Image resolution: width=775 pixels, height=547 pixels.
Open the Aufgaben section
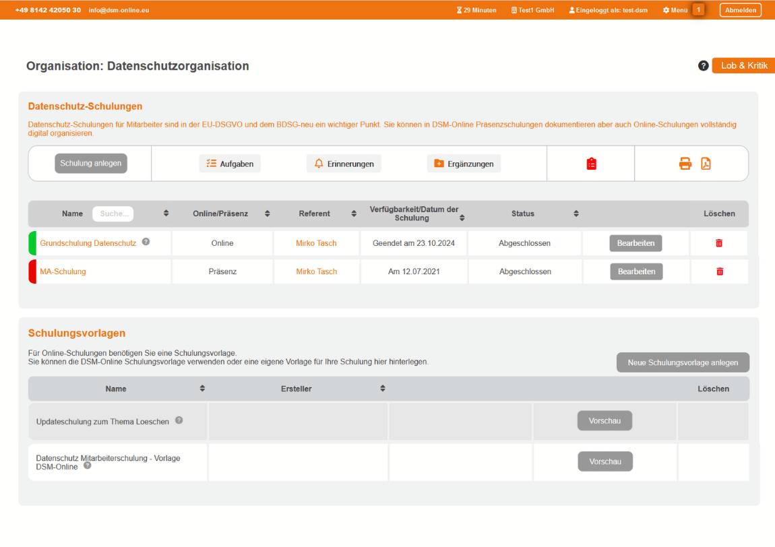230,164
